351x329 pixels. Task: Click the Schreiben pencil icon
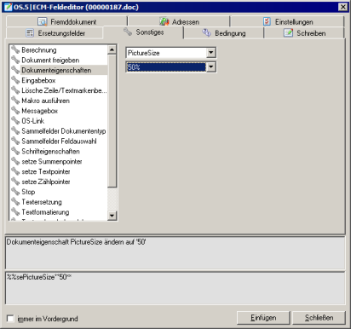coord(288,33)
